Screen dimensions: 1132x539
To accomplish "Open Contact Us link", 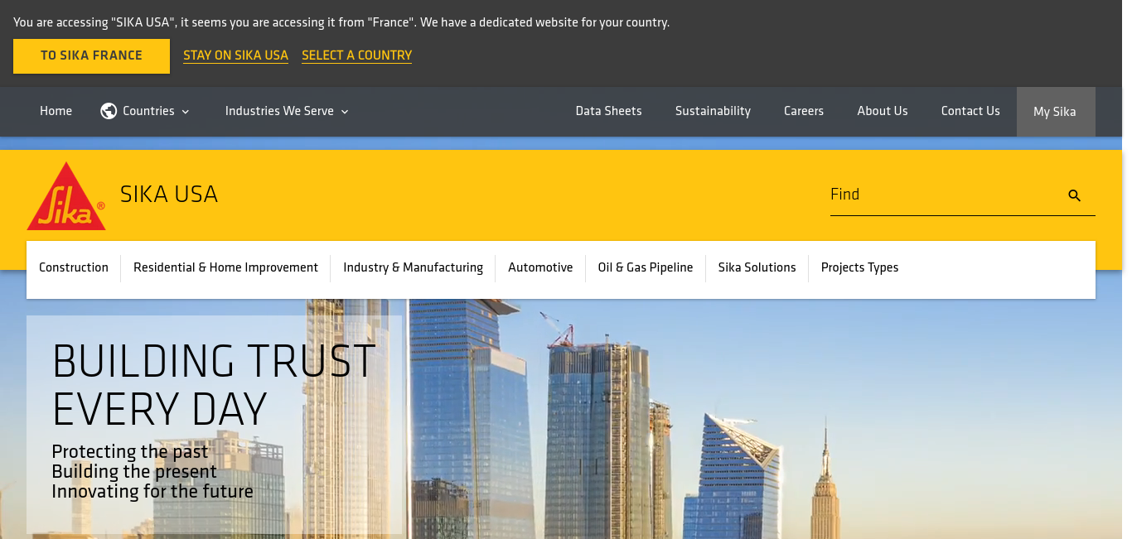I will 970,111.
